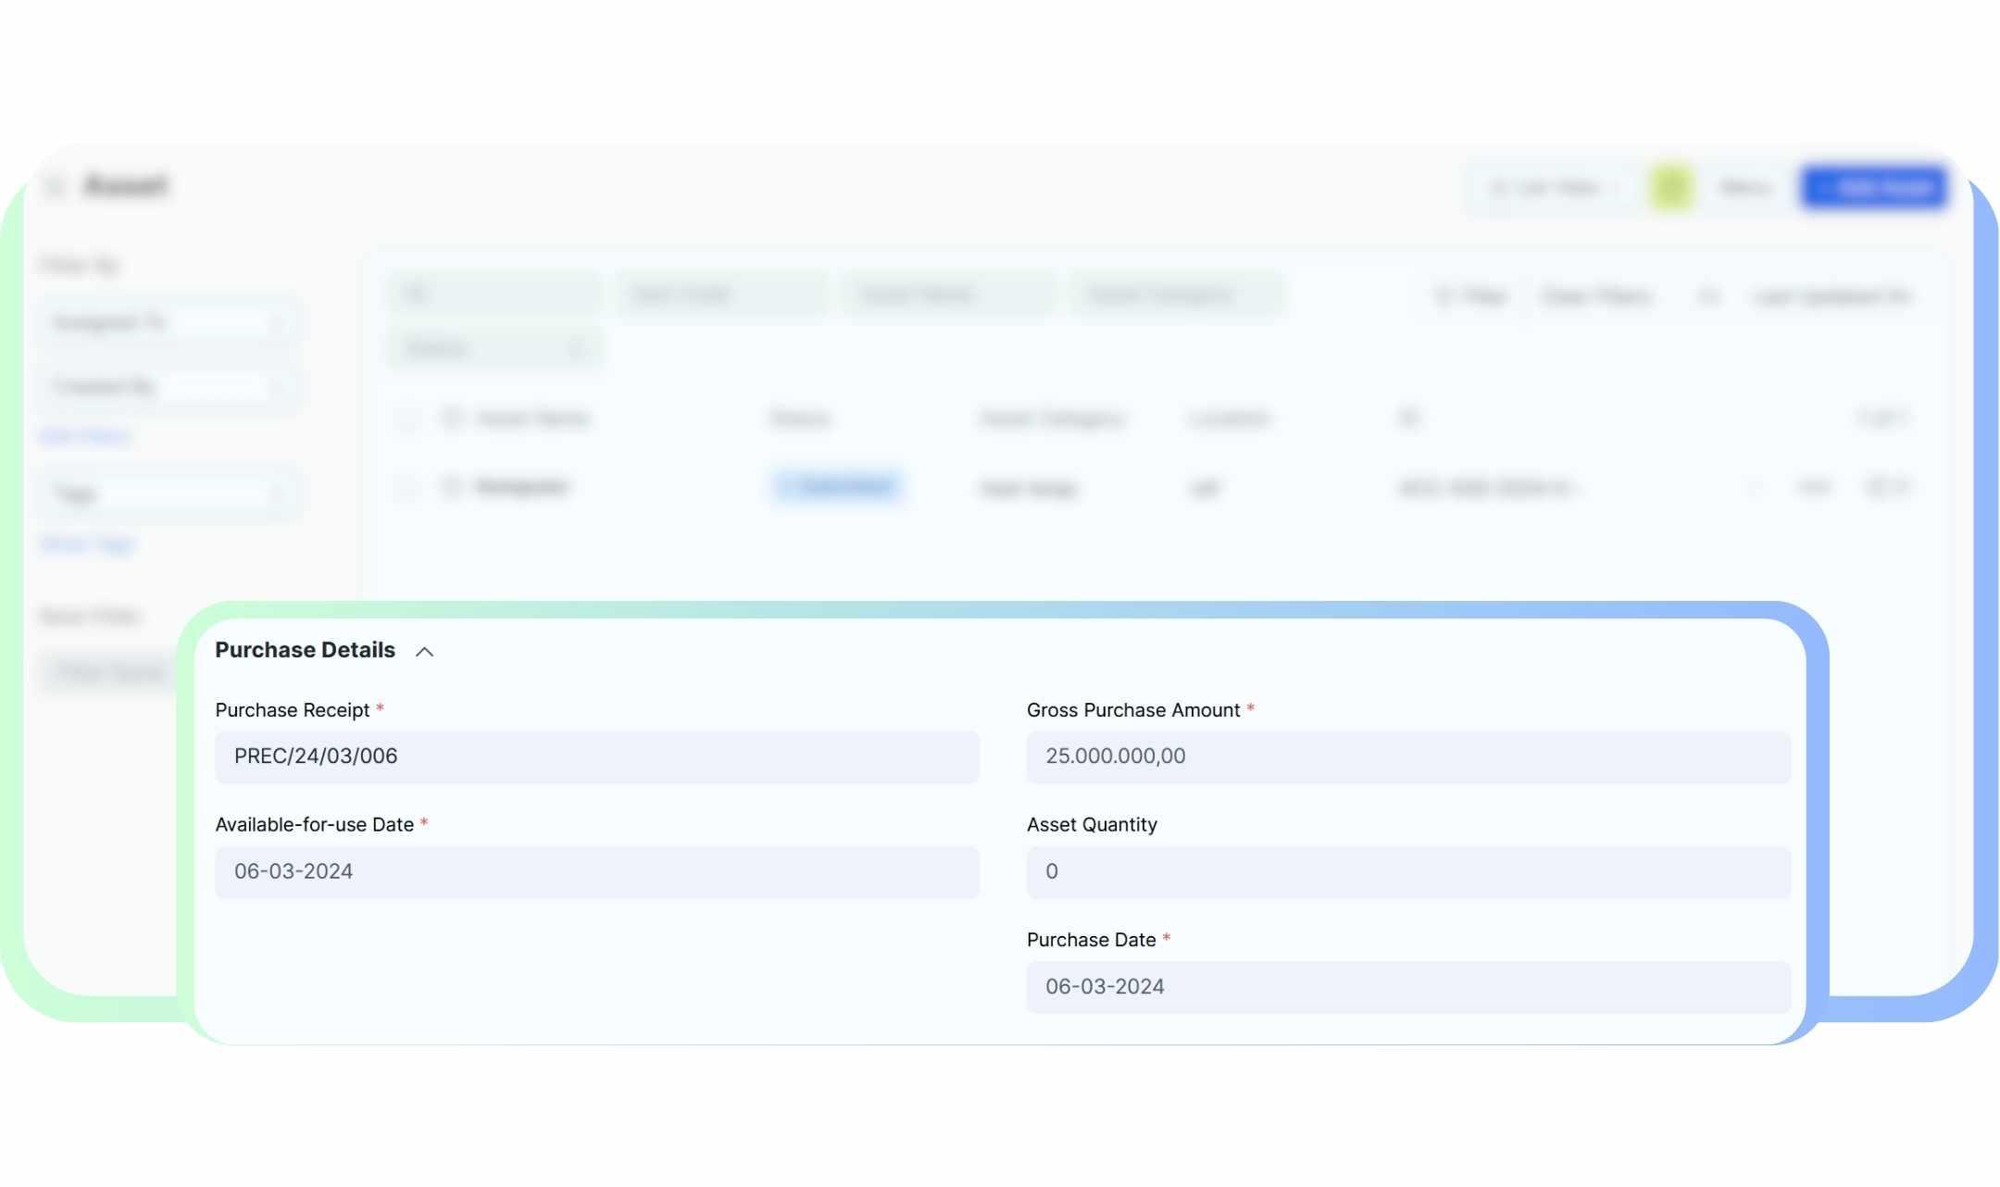The height and width of the screenshot is (1187, 2000).
Task: Click the Gross Purchase Amount field
Action: 1407,756
